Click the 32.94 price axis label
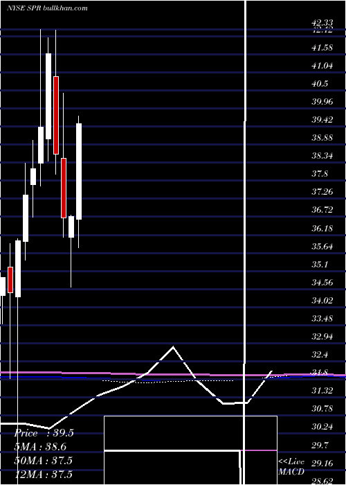This screenshot has height=485, width=346. coord(322,336)
